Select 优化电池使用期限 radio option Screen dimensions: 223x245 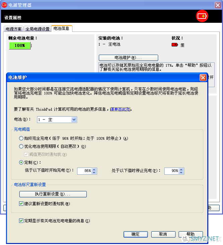(21, 146)
